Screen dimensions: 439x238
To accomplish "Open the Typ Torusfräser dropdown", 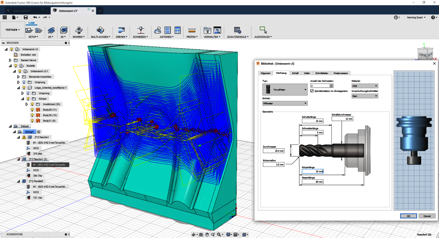I will 285,89.
